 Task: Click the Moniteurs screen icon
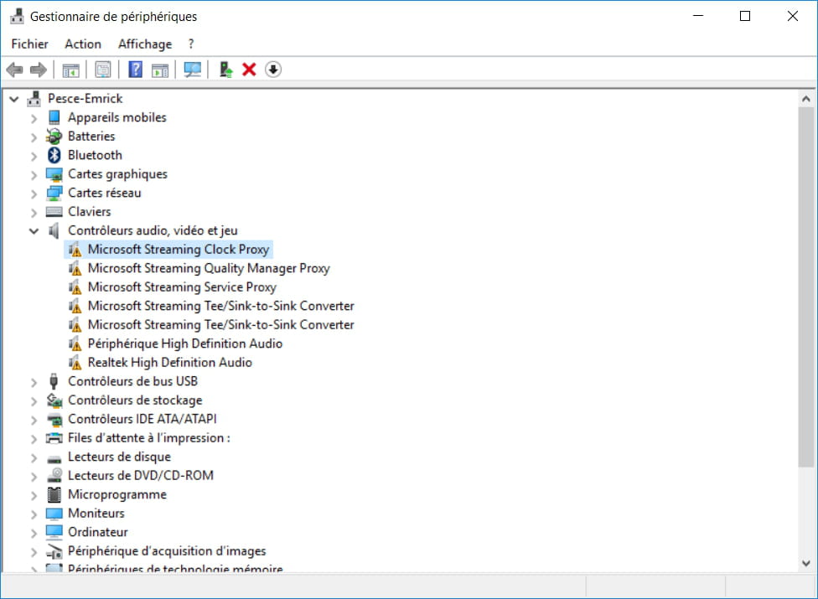54,514
